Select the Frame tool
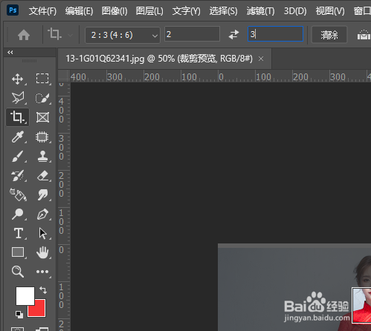The image size is (371, 331). point(42,117)
